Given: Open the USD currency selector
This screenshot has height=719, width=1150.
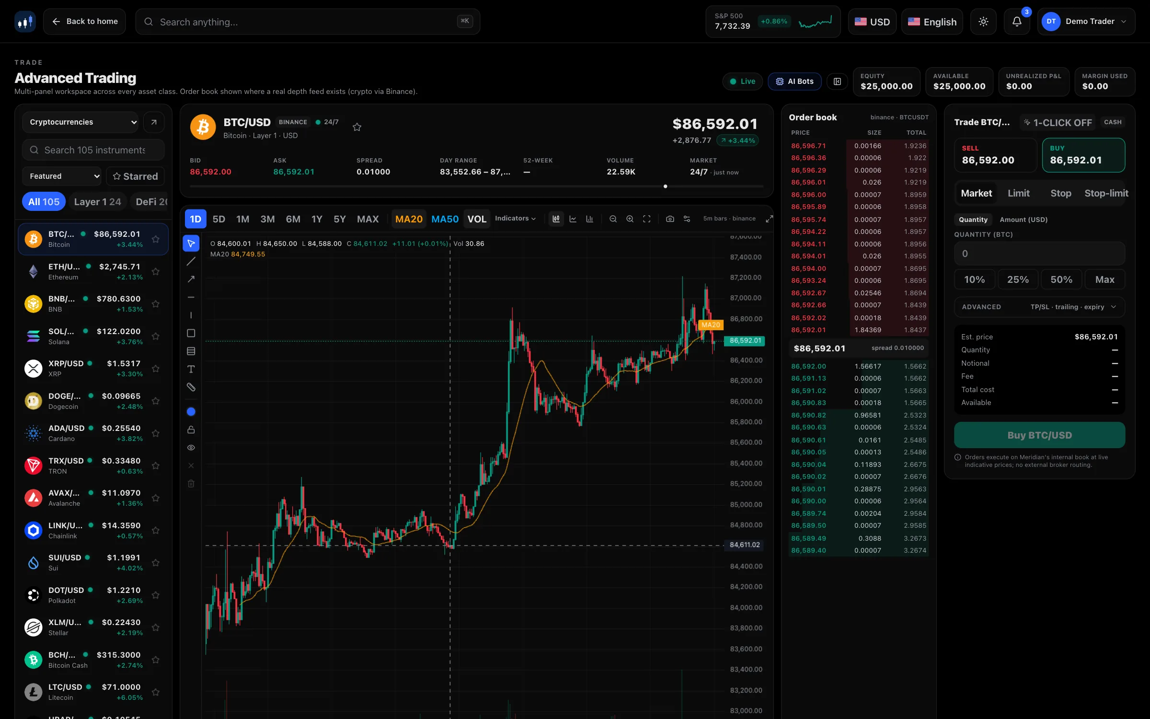Looking at the screenshot, I should (872, 22).
